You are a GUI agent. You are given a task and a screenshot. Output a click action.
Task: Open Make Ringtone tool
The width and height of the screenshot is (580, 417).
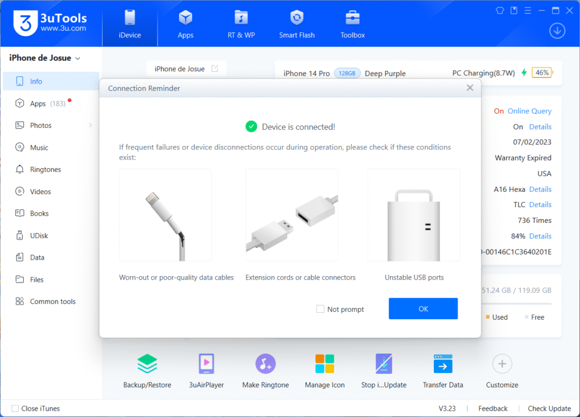[x=266, y=371]
